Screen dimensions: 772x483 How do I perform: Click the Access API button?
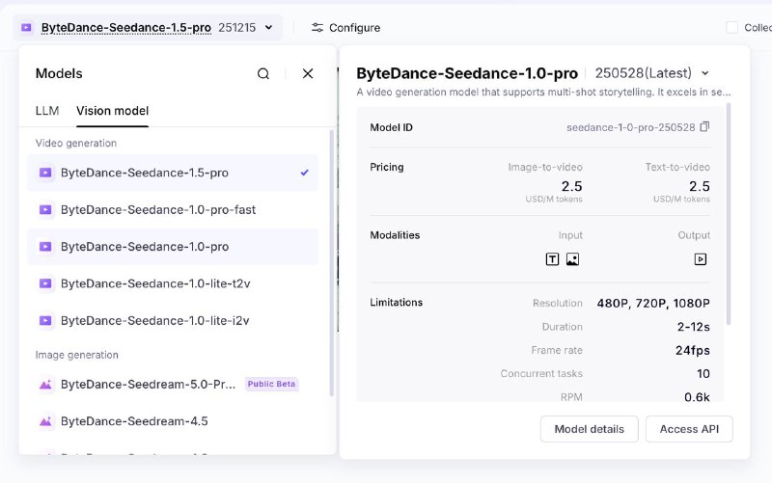(689, 429)
